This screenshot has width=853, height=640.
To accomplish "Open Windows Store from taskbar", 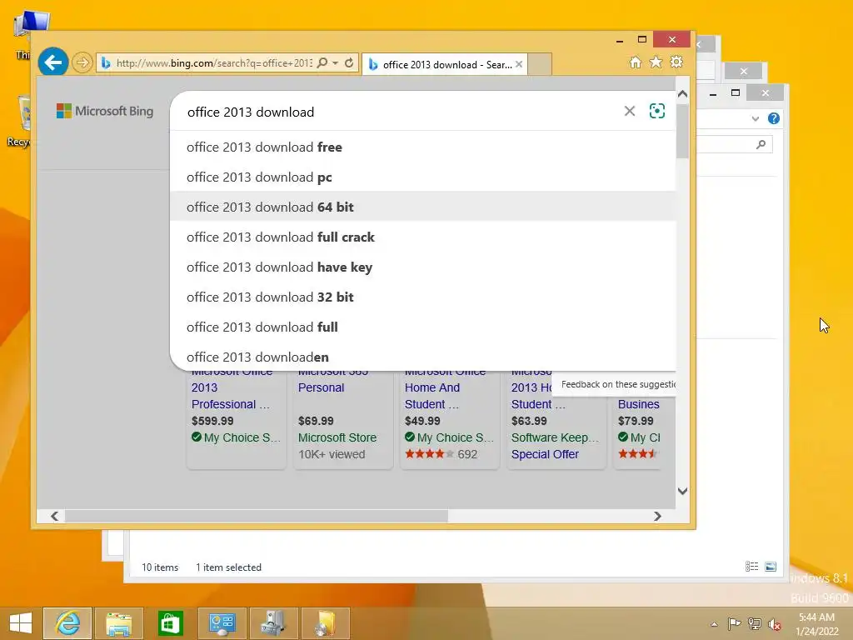I will point(170,623).
